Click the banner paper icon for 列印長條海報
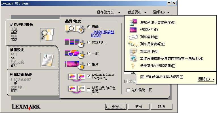This screenshot has width=217, height=113. pyautogui.click(x=133, y=44)
